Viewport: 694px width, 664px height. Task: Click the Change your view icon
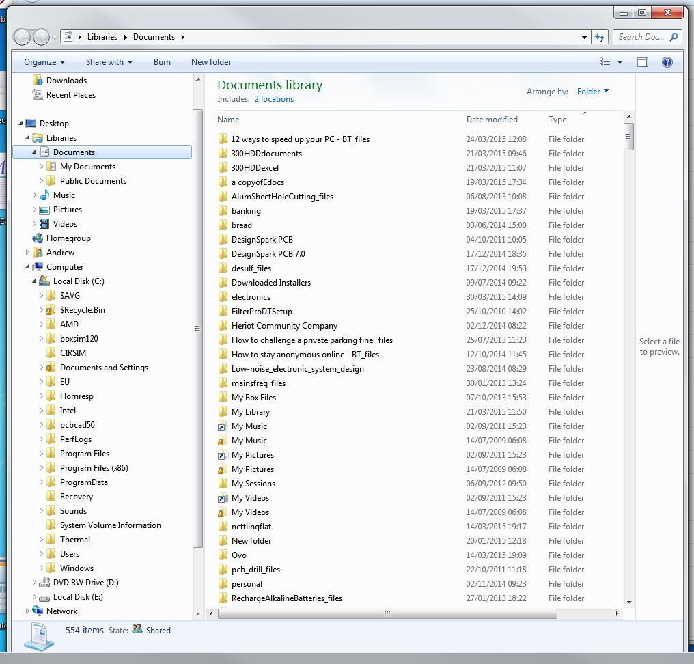tap(605, 62)
